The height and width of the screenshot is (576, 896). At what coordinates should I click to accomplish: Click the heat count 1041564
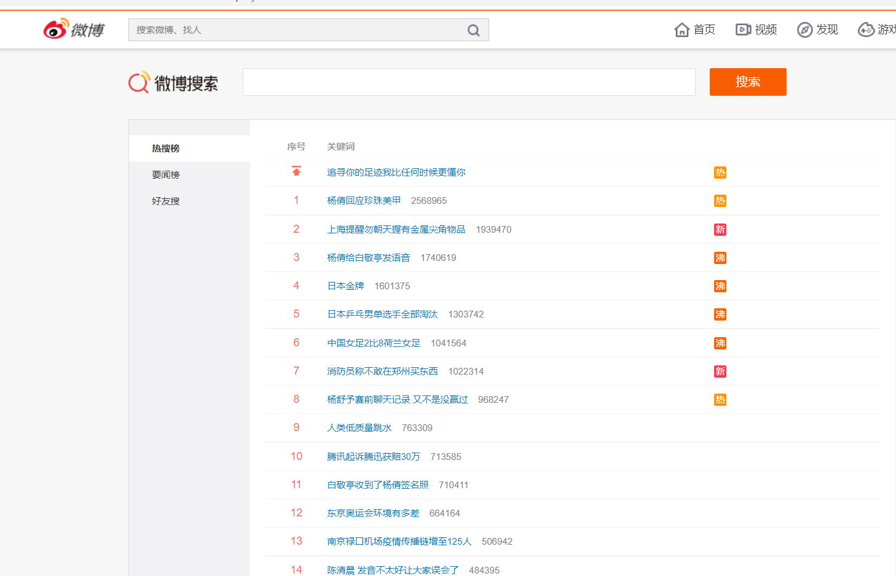pyautogui.click(x=449, y=343)
